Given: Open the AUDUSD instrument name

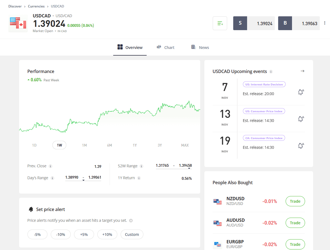Looking at the screenshot, I should [235, 220].
